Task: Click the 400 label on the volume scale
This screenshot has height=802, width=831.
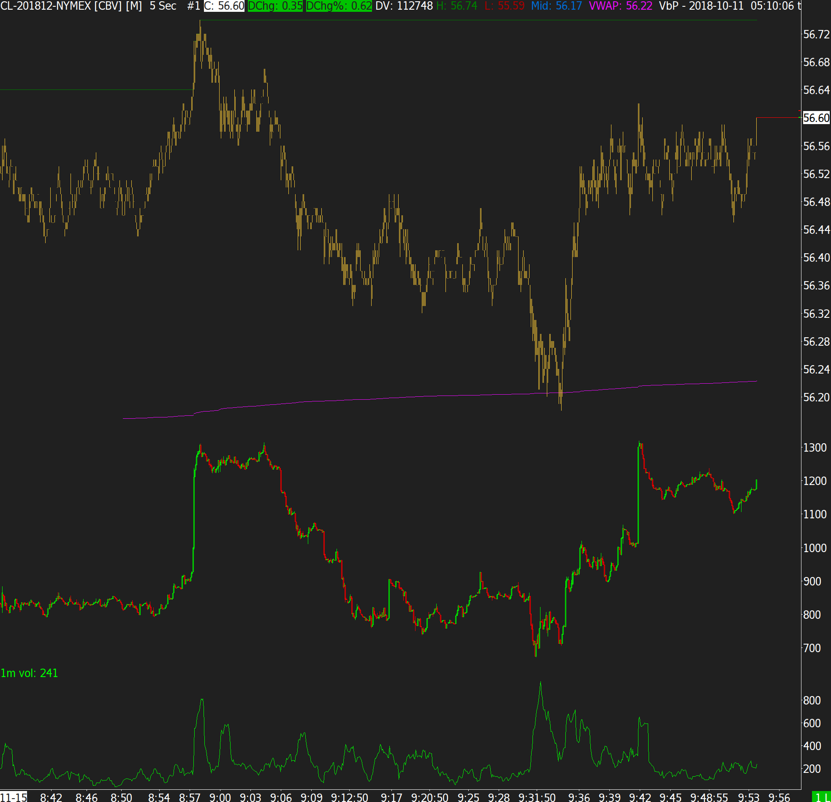Action: coord(812,746)
